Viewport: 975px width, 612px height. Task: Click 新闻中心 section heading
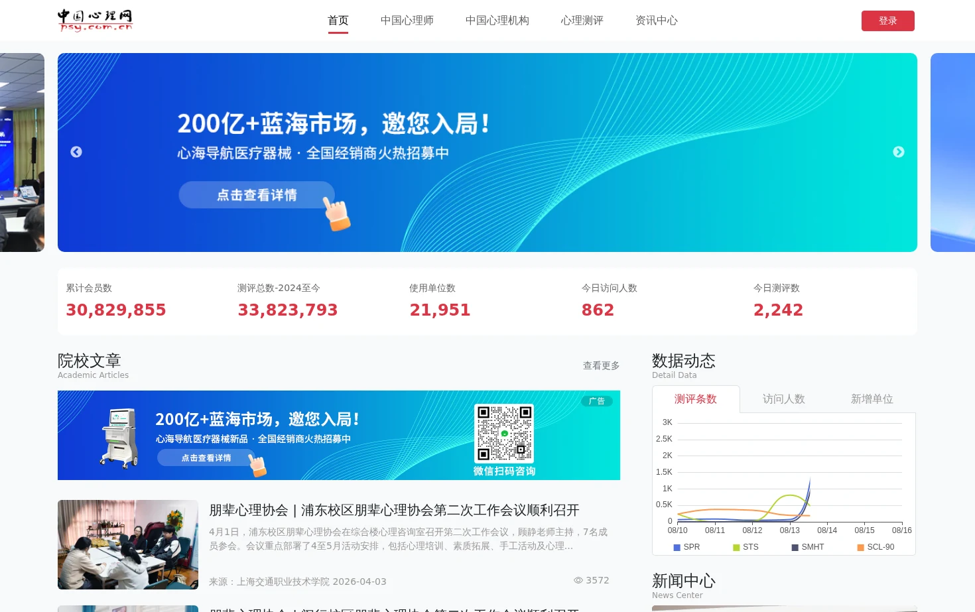(684, 581)
